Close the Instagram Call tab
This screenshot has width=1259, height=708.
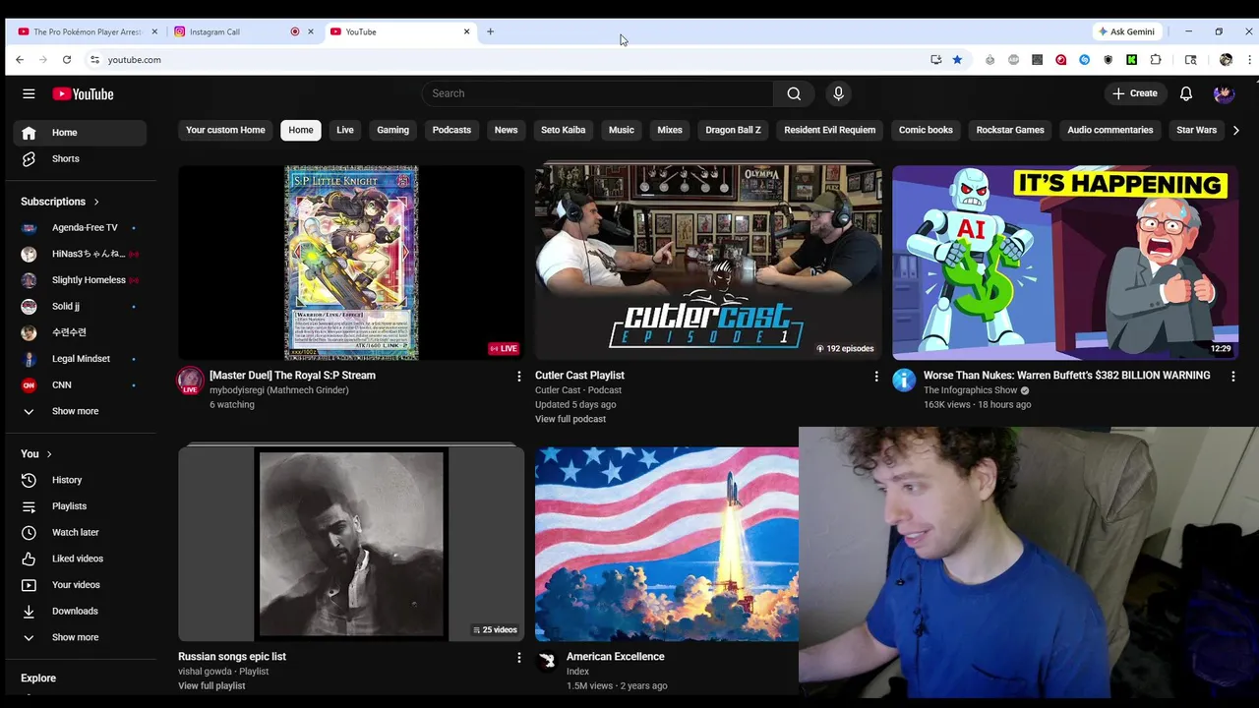[311, 31]
